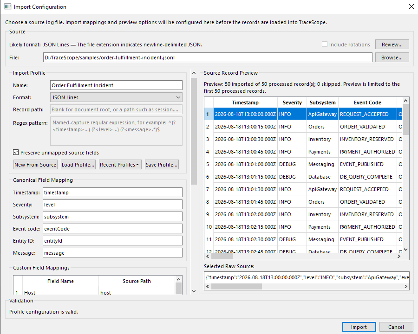Click Payments subsystem cell in row 10

coord(323,227)
